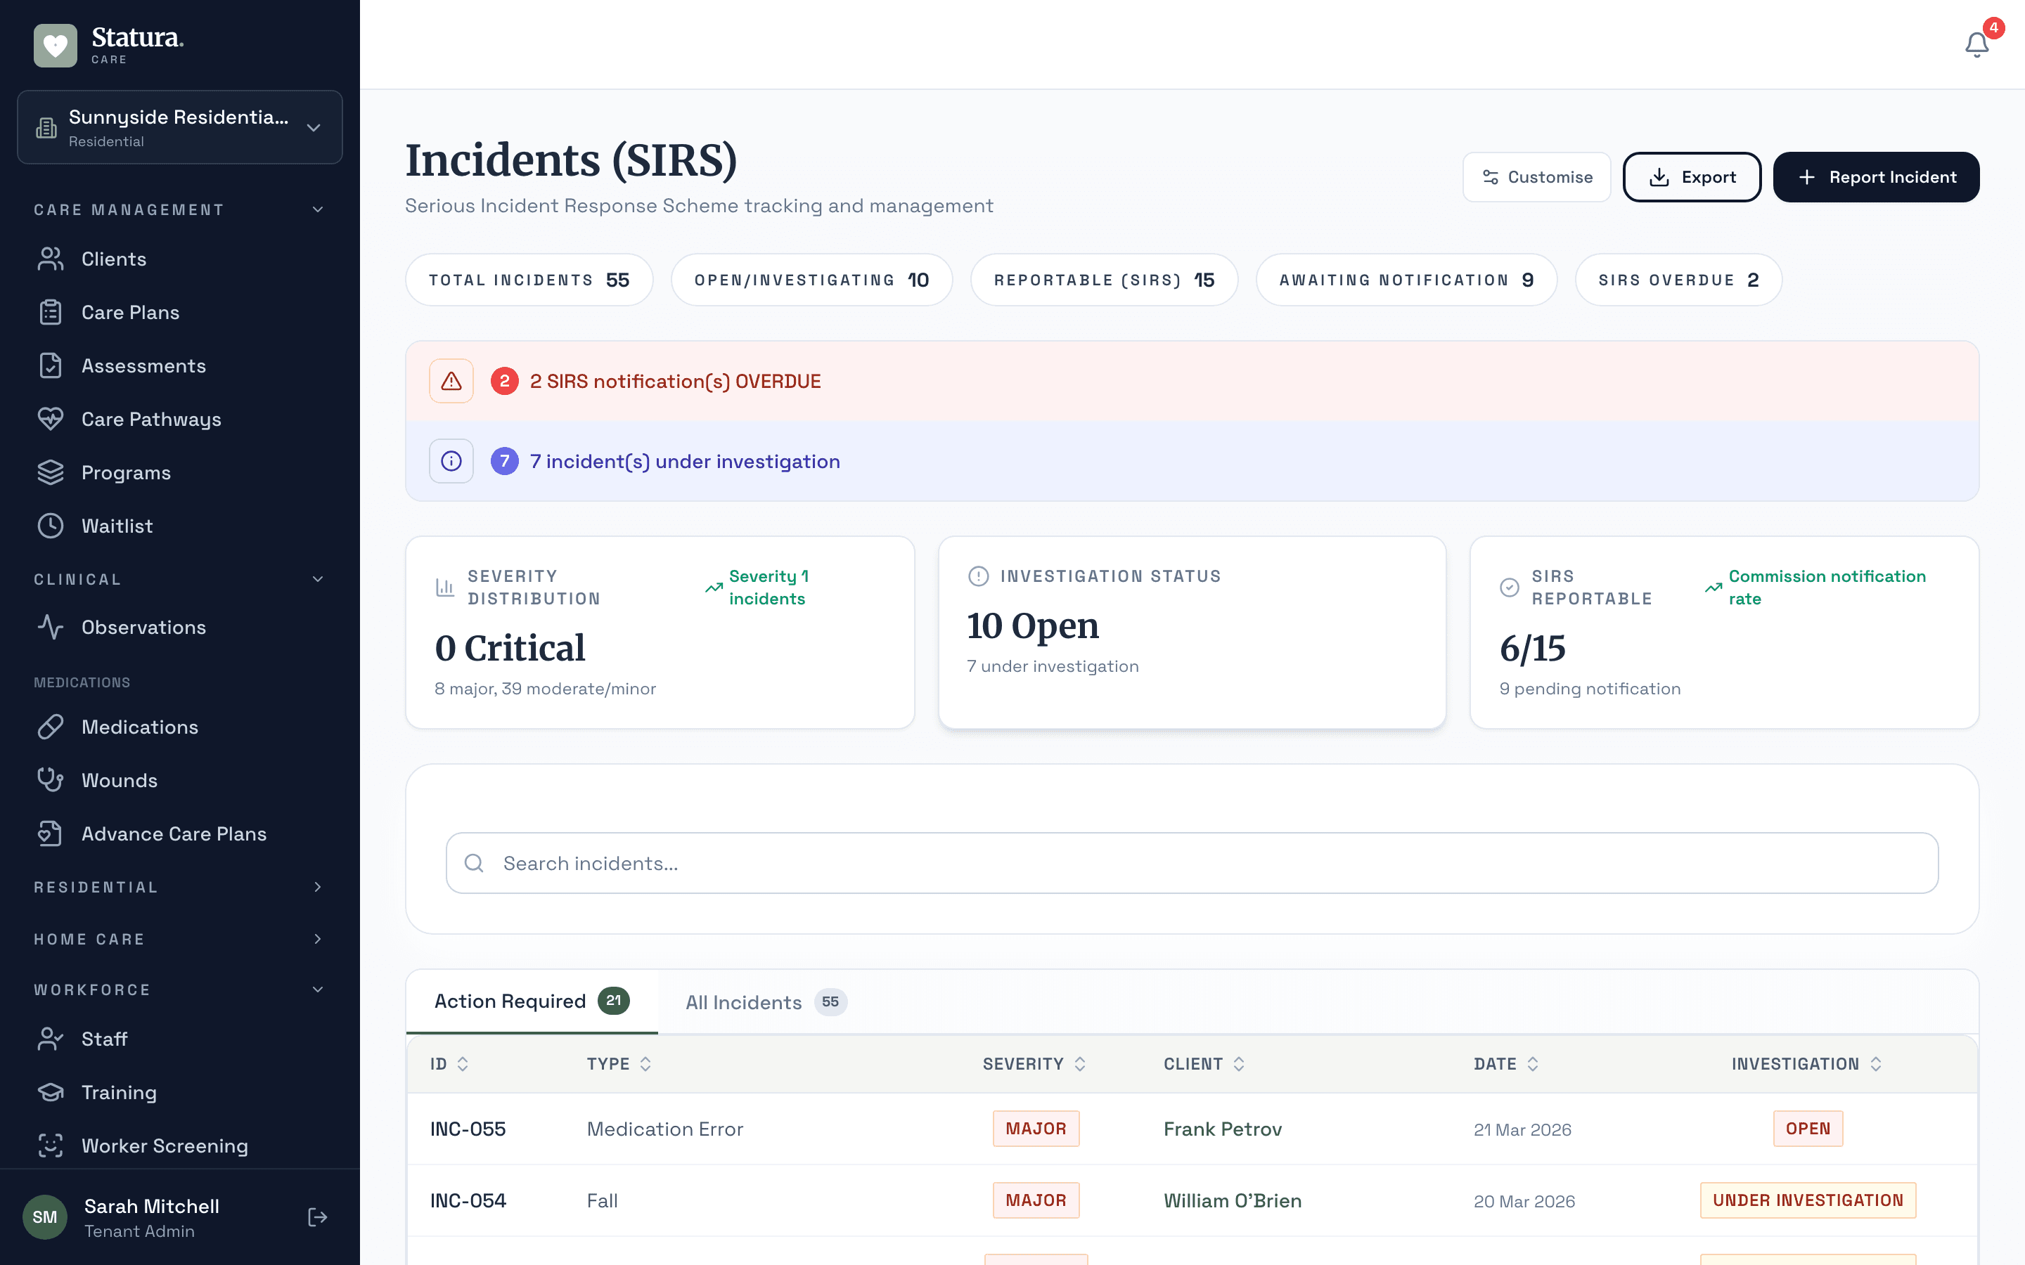This screenshot has width=2025, height=1265.
Task: Open the Worker Screening section
Action: tap(164, 1146)
